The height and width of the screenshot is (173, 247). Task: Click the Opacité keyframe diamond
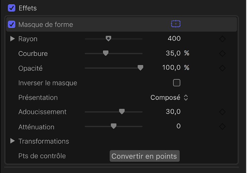[222, 68]
